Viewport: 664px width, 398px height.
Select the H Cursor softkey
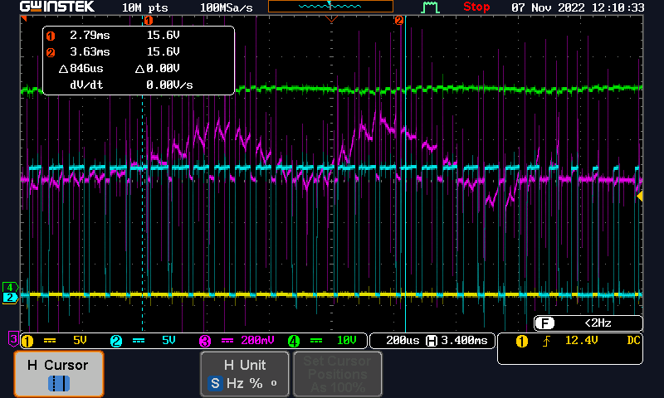point(59,374)
